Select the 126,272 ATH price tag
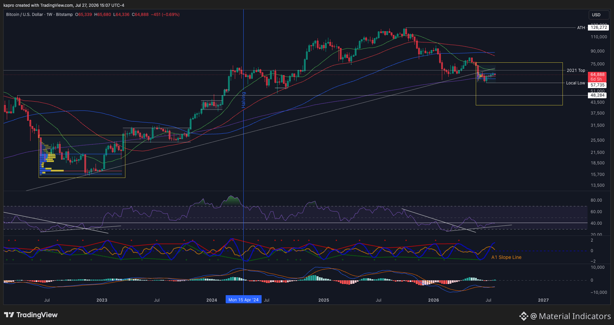 [x=599, y=27]
